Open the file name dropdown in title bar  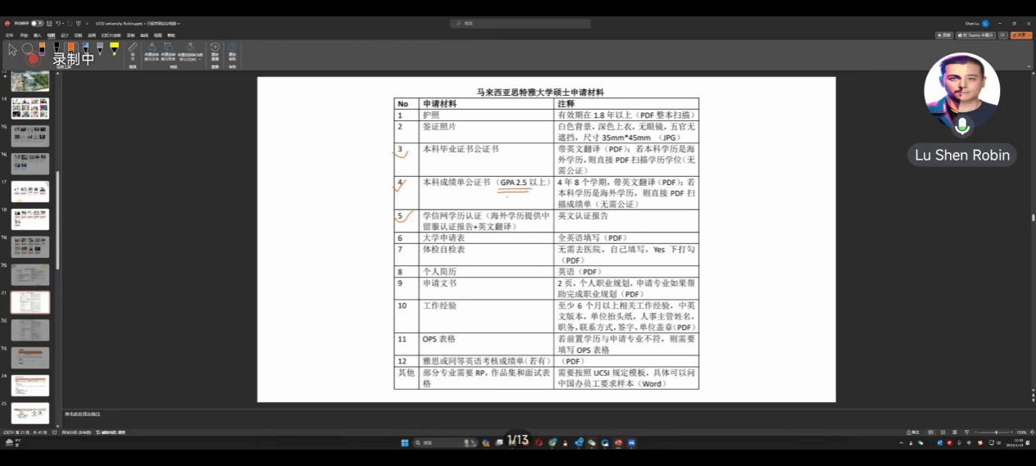coord(179,24)
